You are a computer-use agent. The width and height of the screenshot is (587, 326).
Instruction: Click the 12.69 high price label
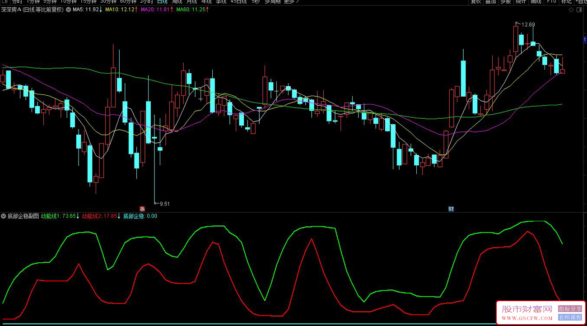pyautogui.click(x=528, y=25)
